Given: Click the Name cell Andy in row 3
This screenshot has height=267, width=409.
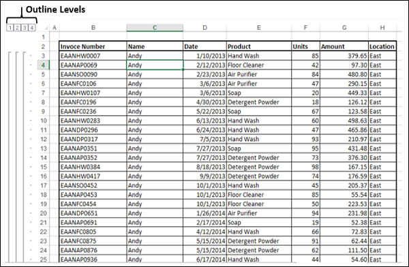Looking at the screenshot, I should (x=155, y=56).
